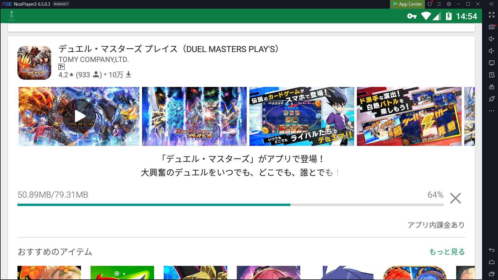
Task: Click the 50.89MB/79.31MB download size text
Action: (53, 195)
